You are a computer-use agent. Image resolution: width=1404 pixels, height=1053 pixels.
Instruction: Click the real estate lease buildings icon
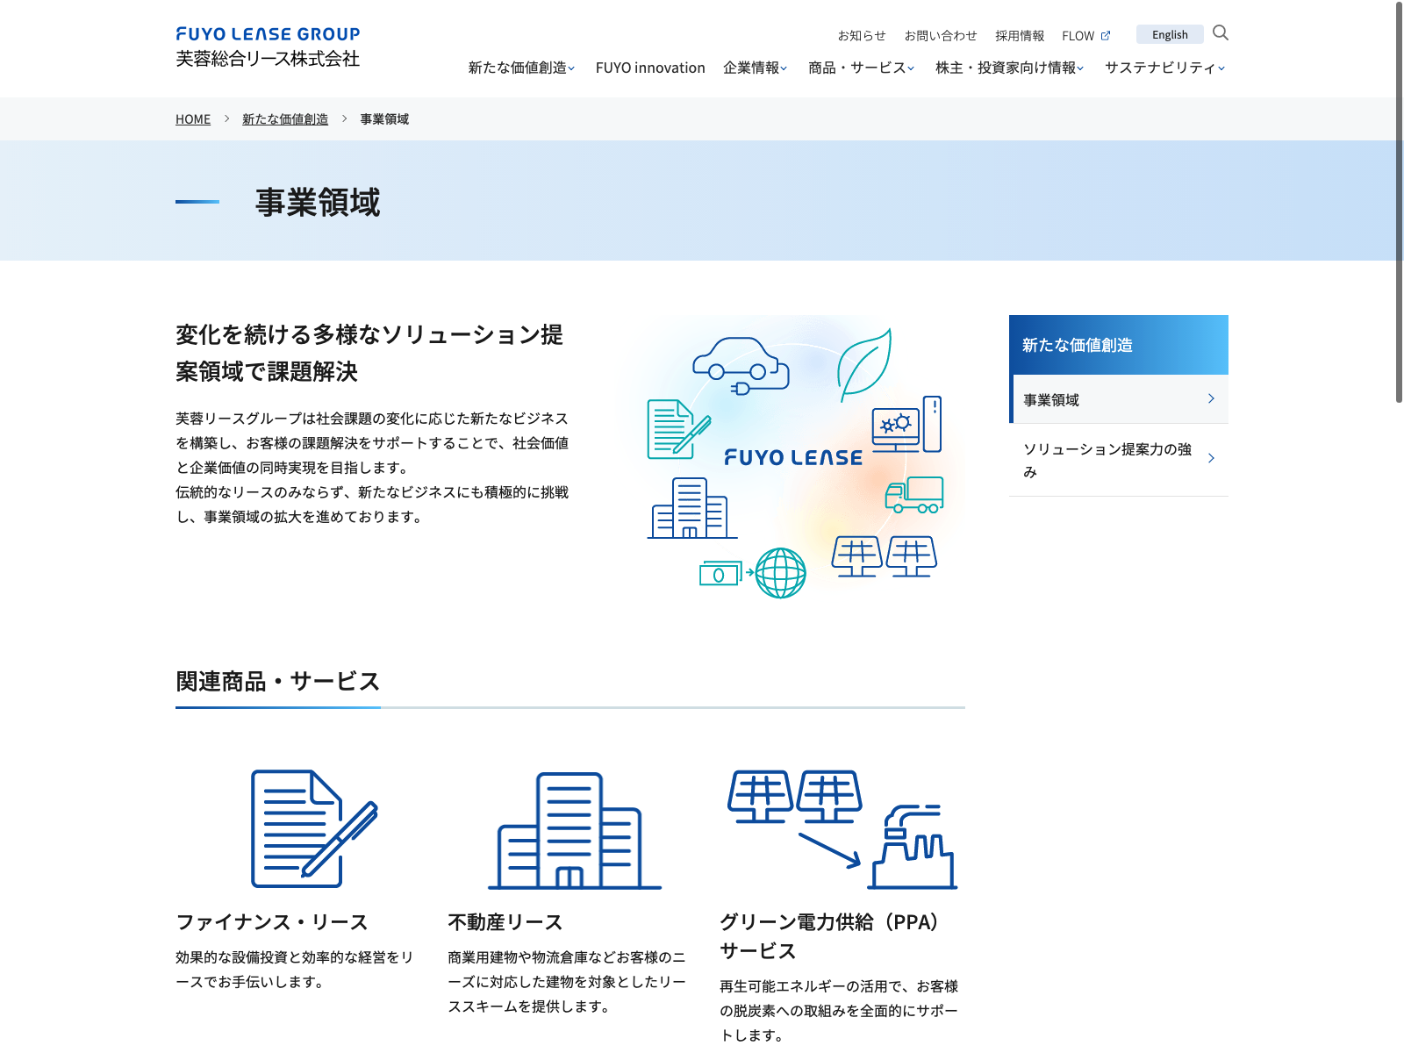pos(574,830)
